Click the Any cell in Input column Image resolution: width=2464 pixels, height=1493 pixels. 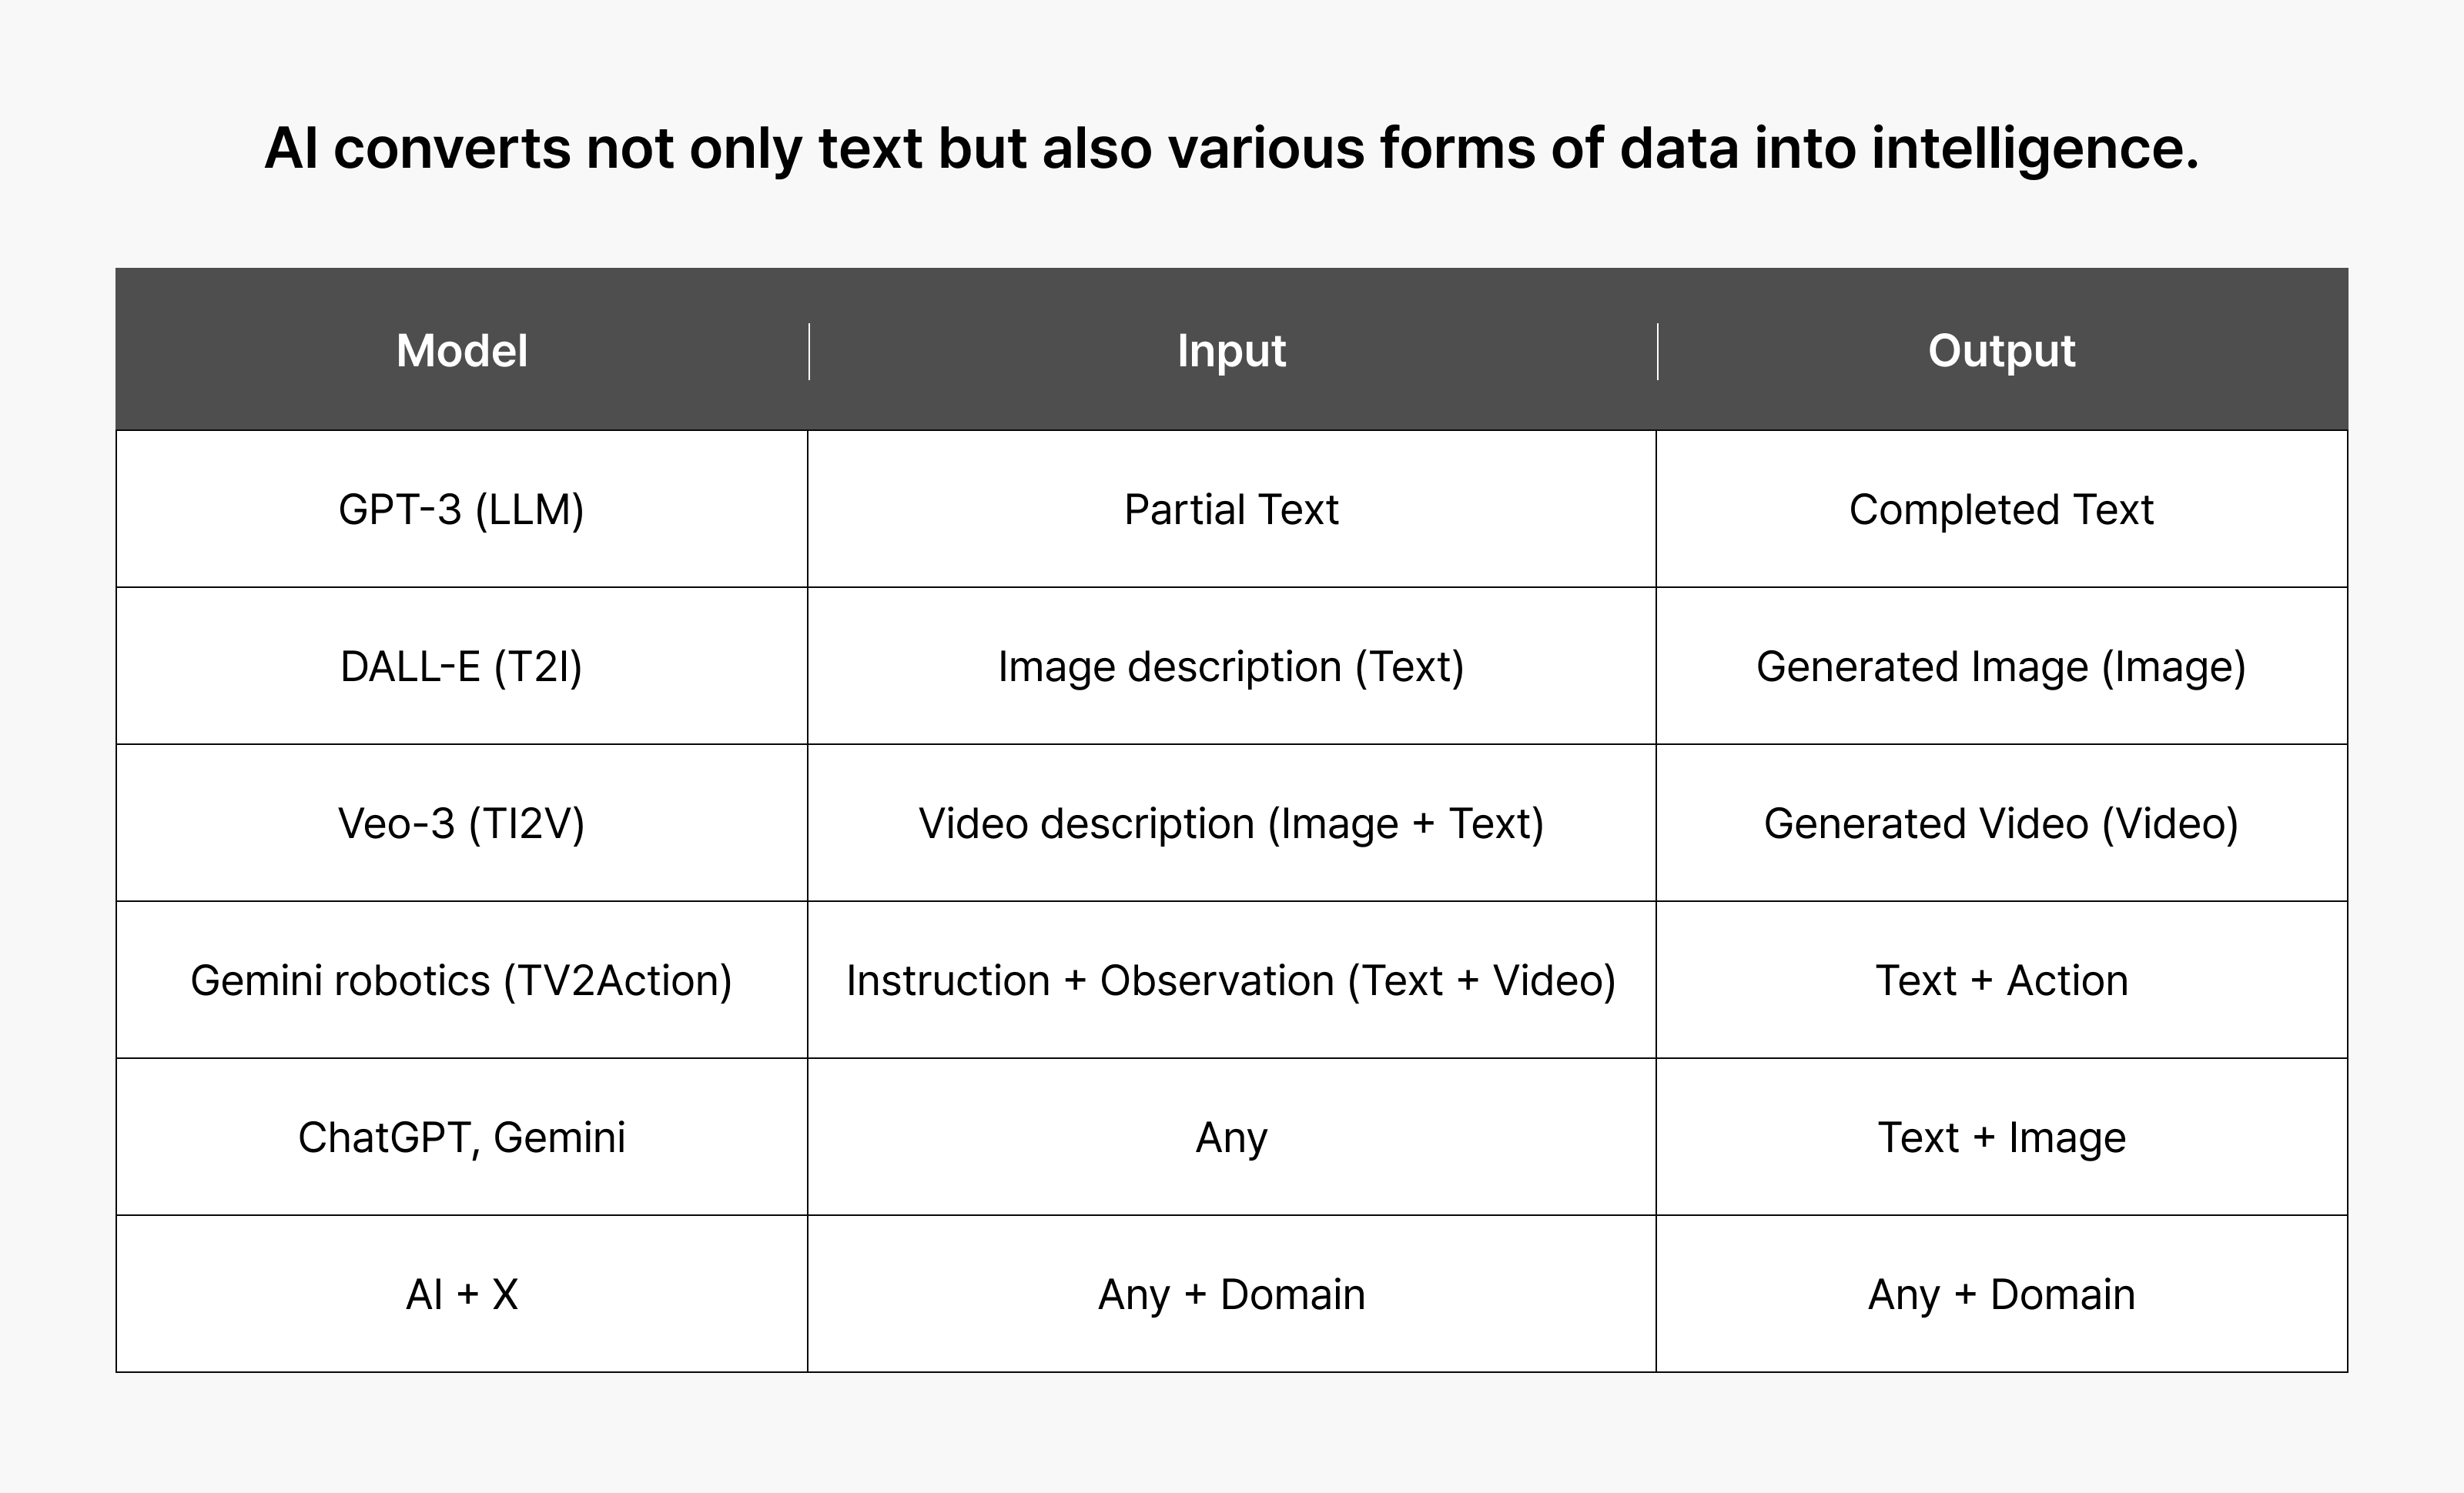pyautogui.click(x=1231, y=1137)
